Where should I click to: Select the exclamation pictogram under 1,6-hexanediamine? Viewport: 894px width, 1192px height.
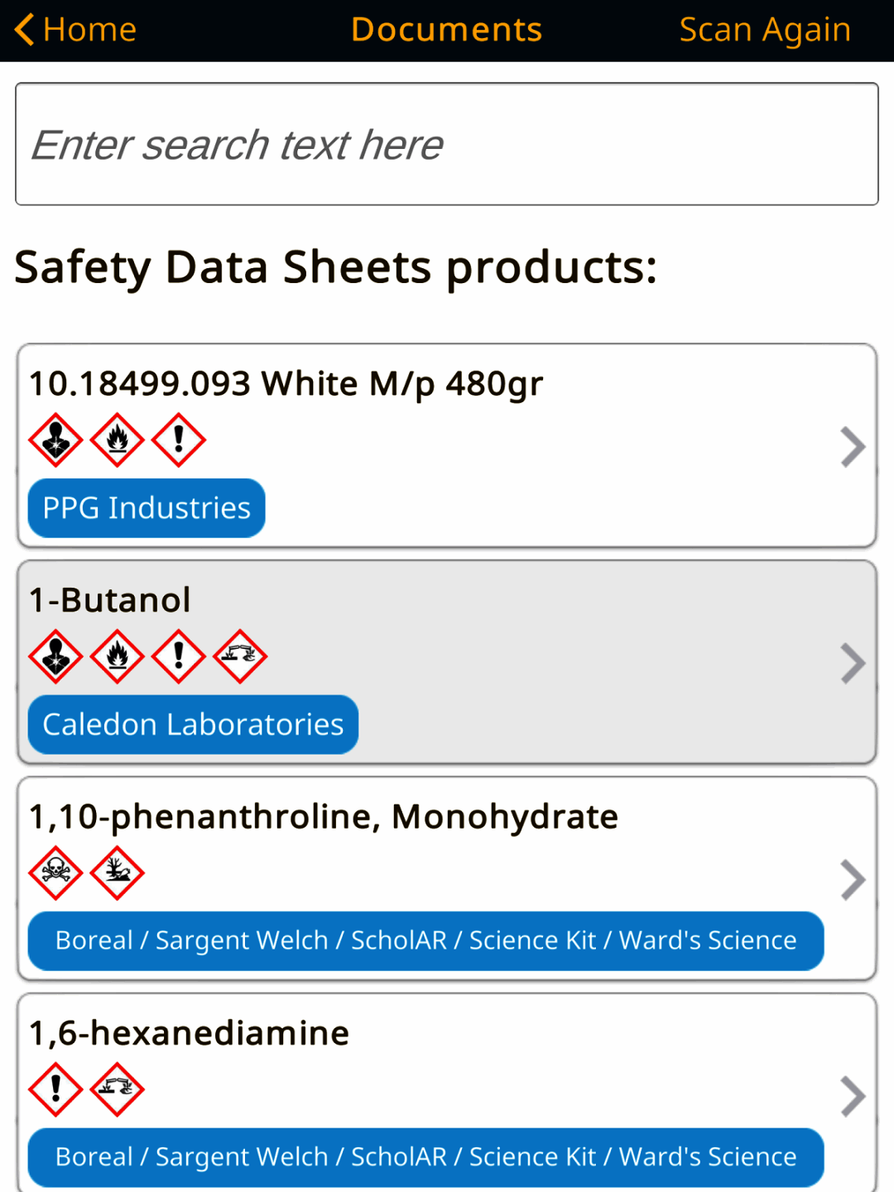pyautogui.click(x=55, y=1090)
